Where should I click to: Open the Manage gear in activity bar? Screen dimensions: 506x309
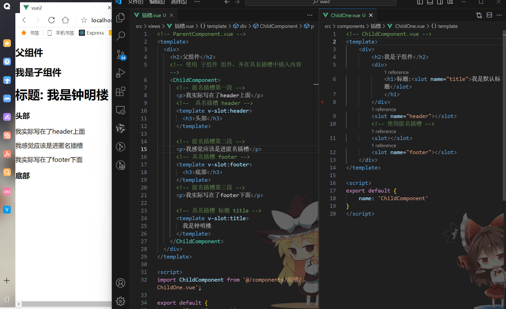tap(121, 301)
